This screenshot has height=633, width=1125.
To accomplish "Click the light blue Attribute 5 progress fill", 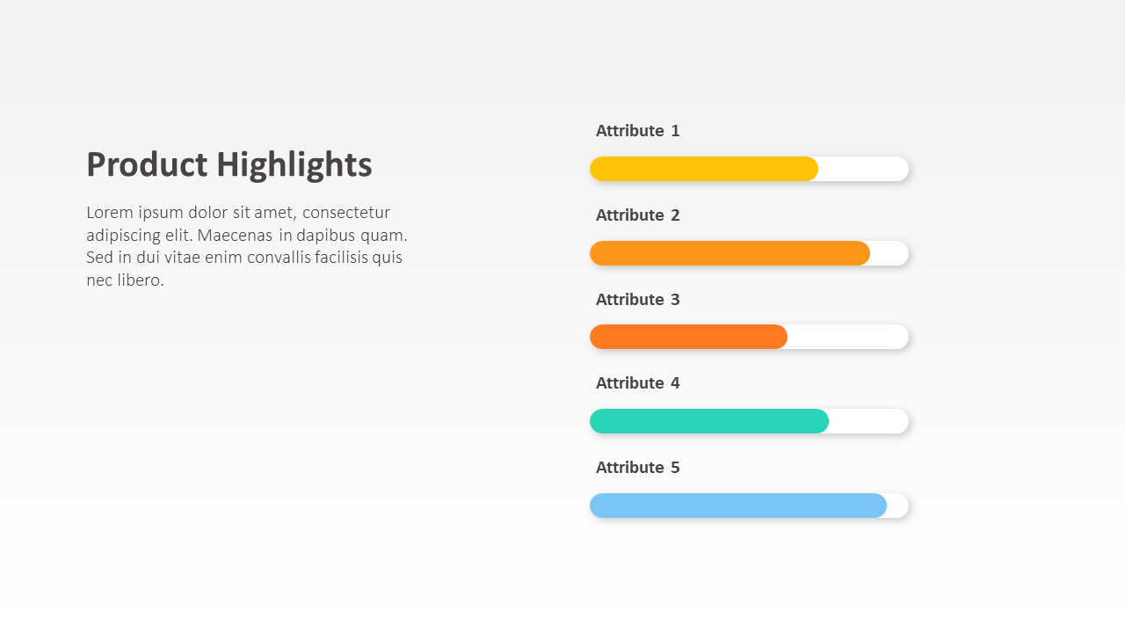I will click(x=737, y=506).
